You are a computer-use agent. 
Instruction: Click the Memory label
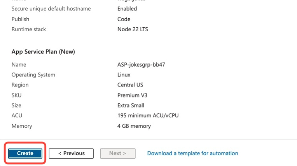(x=22, y=126)
